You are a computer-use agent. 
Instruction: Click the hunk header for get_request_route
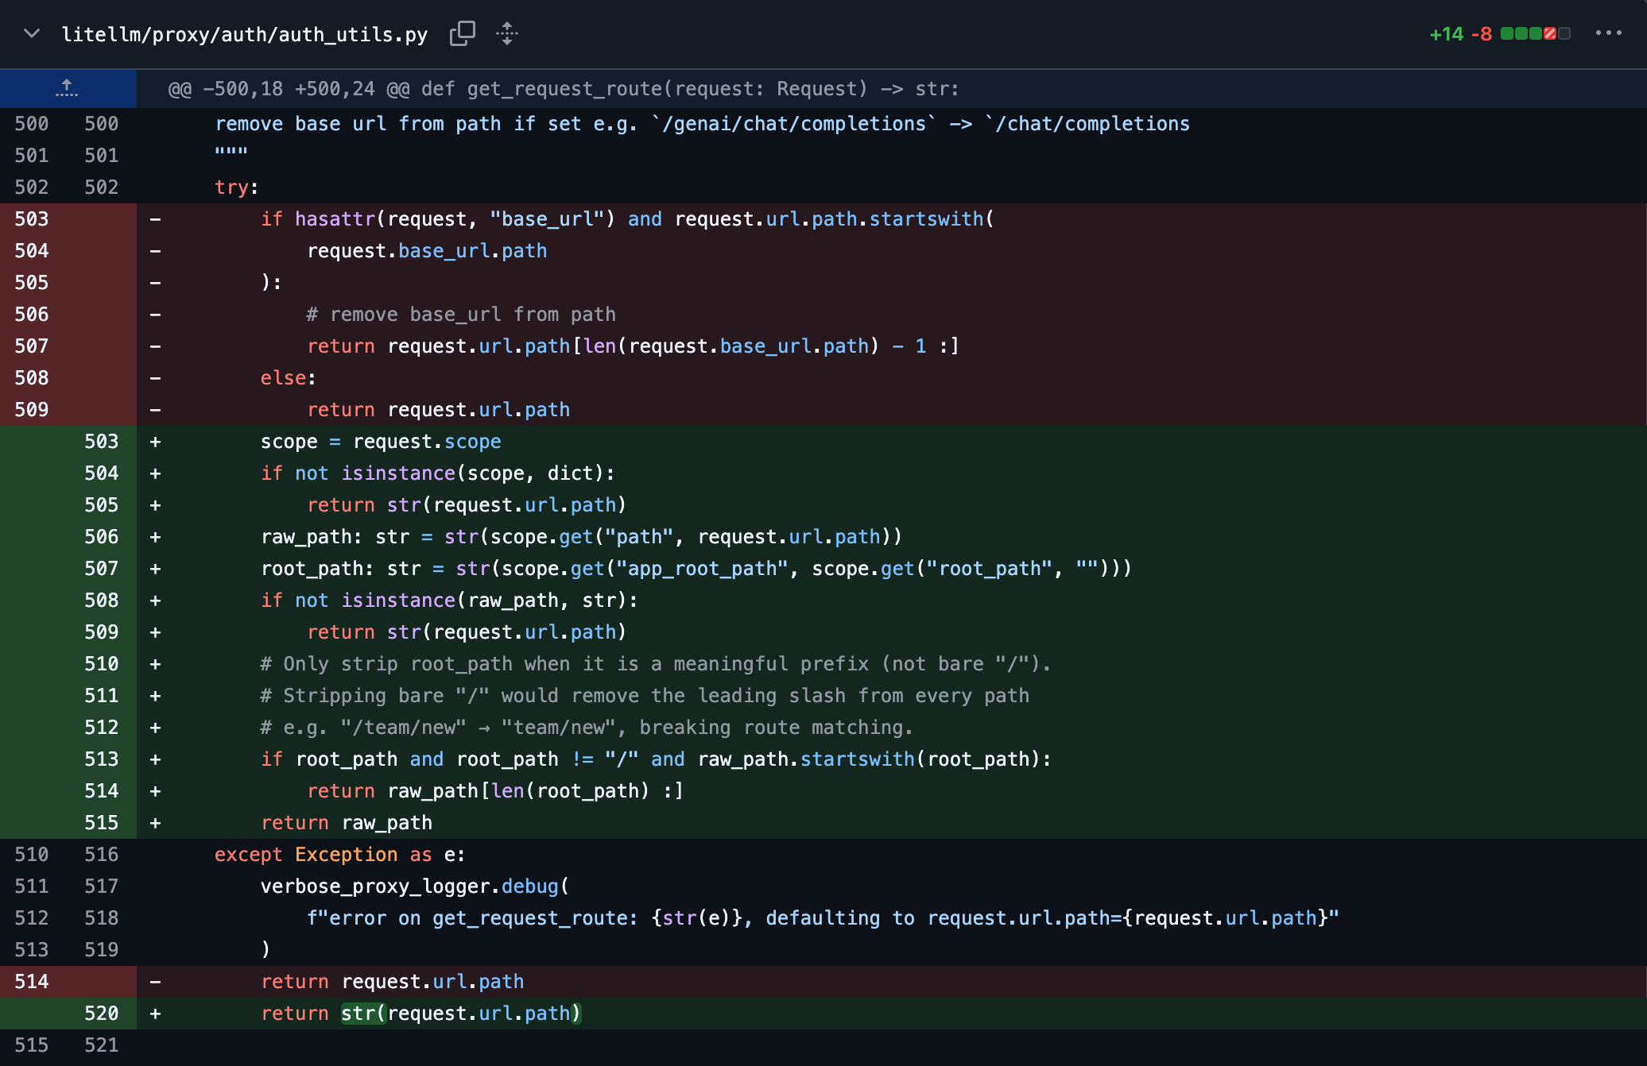pyautogui.click(x=564, y=89)
